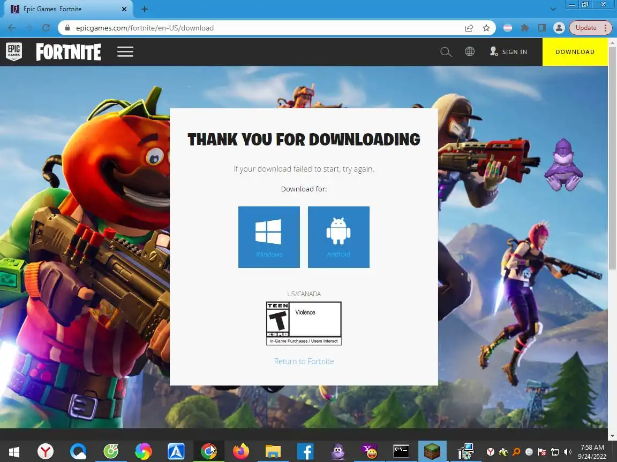This screenshot has height=462, width=617.
Task: Open the hamburger navigation menu
Action: click(125, 51)
